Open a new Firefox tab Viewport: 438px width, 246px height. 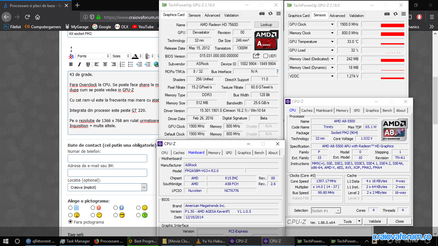[x=77, y=5]
